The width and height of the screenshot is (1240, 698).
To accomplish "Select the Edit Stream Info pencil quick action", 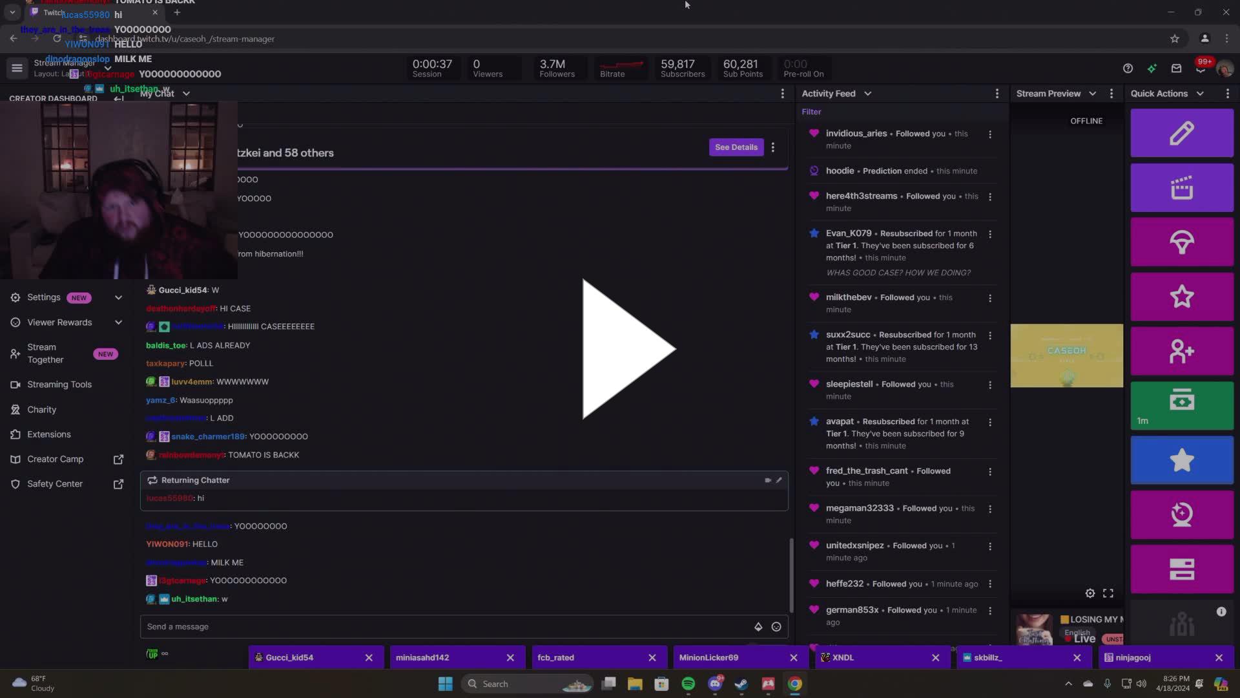I will tap(1181, 132).
